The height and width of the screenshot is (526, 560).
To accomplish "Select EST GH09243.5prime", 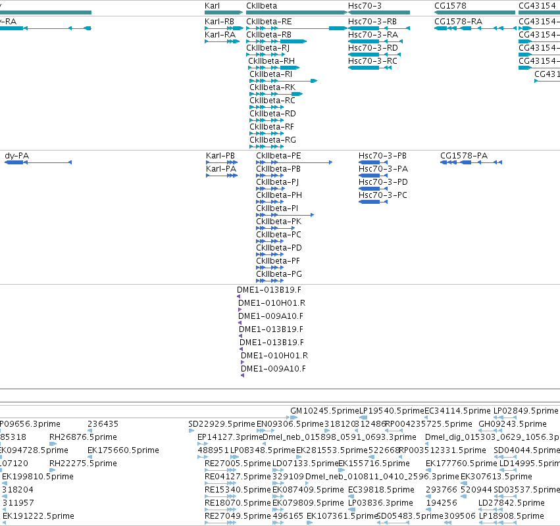I will point(513,424).
